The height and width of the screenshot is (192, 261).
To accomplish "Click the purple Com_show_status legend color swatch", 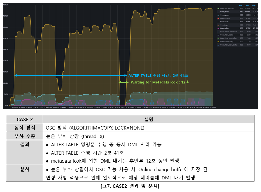I will click(x=218, y=35).
